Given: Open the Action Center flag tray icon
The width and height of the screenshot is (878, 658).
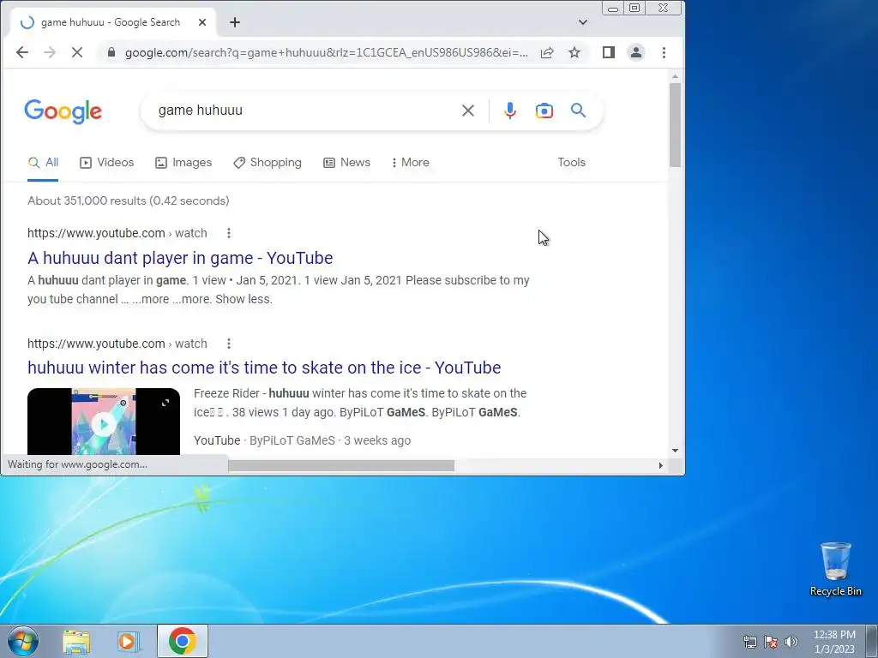Looking at the screenshot, I should (x=771, y=642).
